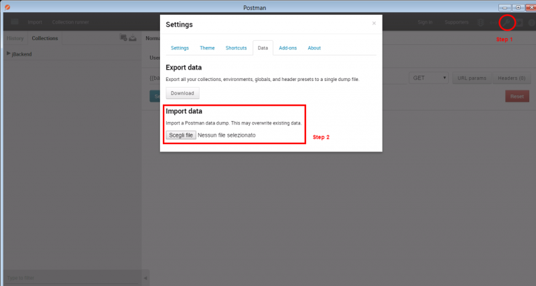Open the About tab
Image resolution: width=536 pixels, height=286 pixels.
click(x=314, y=48)
